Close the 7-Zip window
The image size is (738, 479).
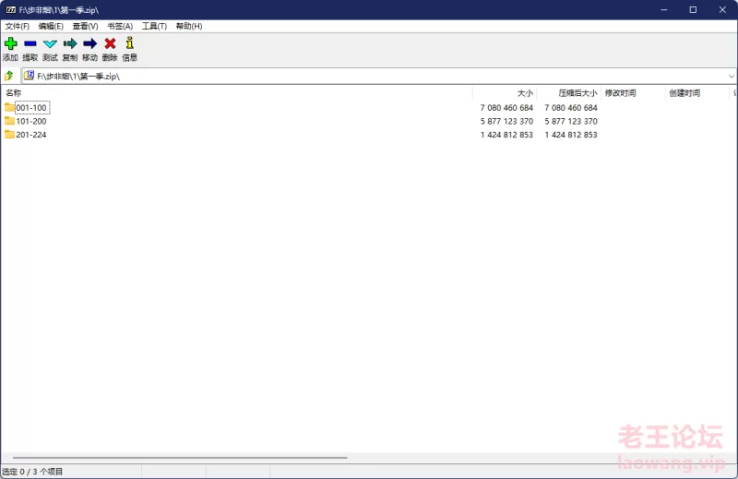point(722,9)
